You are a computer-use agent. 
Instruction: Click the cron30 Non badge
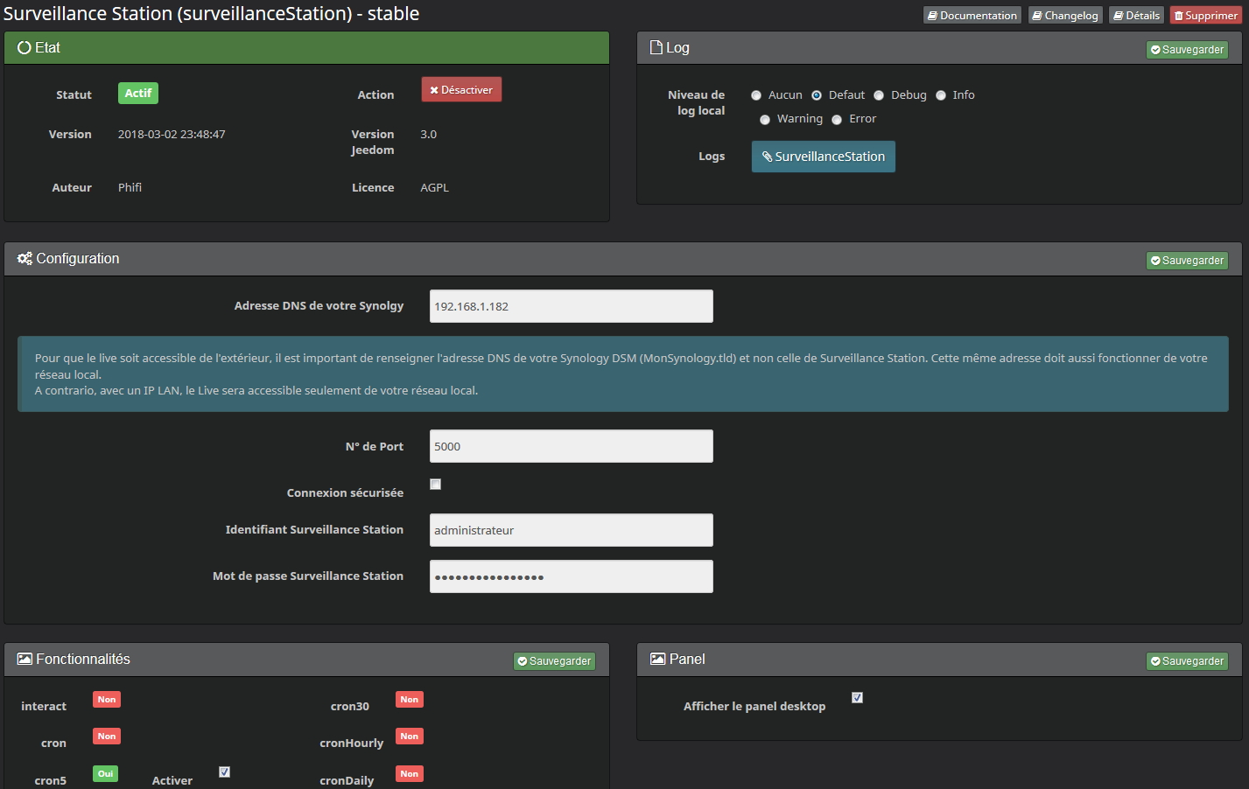point(410,700)
